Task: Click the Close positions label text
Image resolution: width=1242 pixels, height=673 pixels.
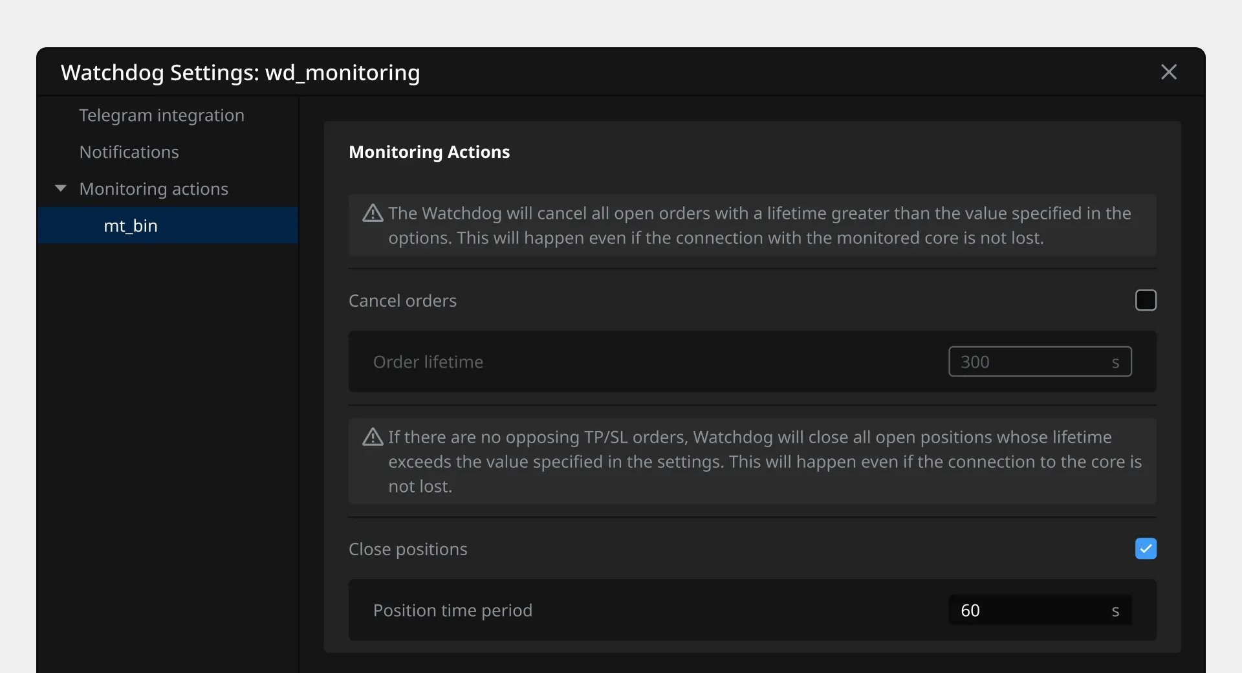Action: click(x=408, y=549)
